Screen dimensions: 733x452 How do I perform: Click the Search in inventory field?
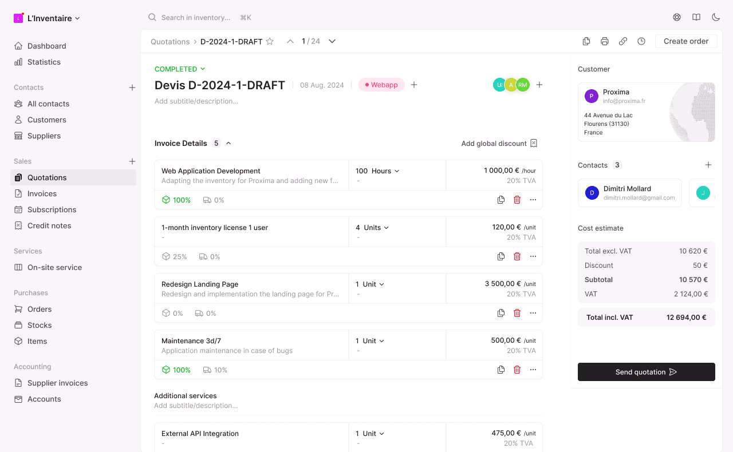(x=196, y=18)
